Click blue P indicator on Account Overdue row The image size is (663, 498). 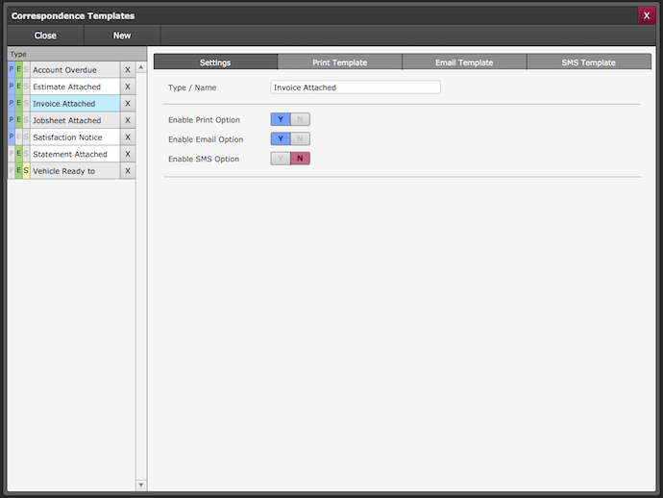(x=12, y=70)
